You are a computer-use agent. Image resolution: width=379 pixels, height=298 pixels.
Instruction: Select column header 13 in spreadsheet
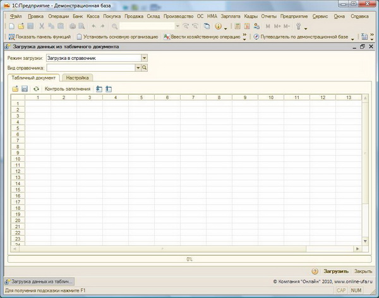[x=349, y=98]
